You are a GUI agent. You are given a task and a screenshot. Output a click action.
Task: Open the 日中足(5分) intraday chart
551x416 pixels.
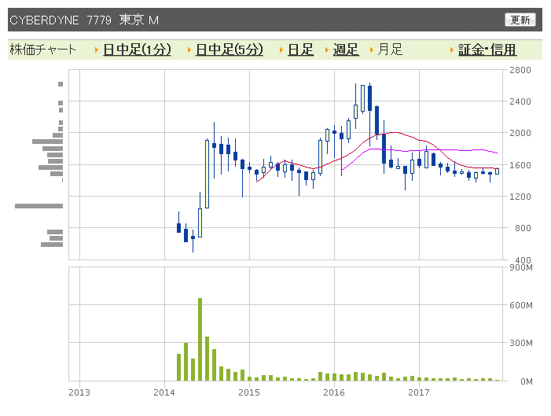tap(229, 50)
